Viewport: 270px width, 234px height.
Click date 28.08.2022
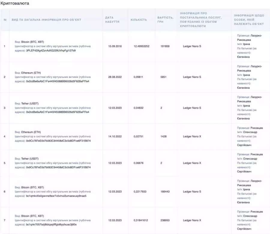point(115,77)
